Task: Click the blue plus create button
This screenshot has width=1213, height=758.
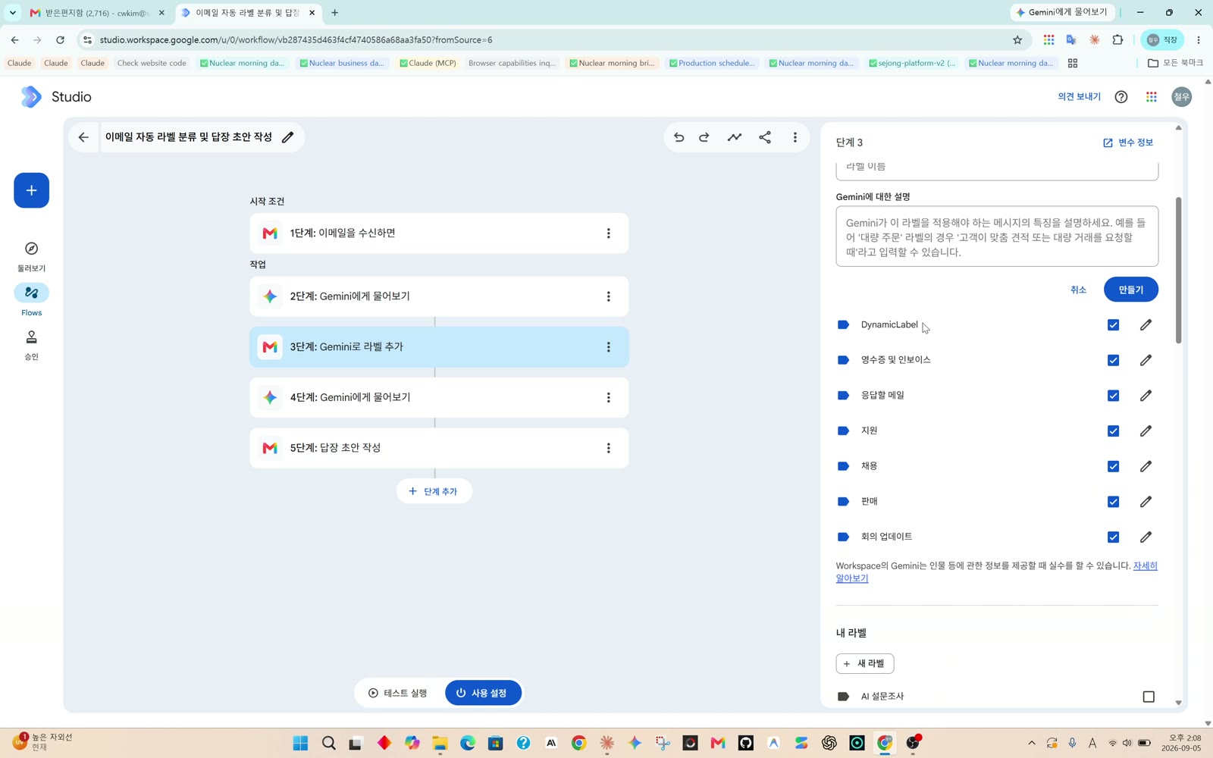Action: click(31, 190)
